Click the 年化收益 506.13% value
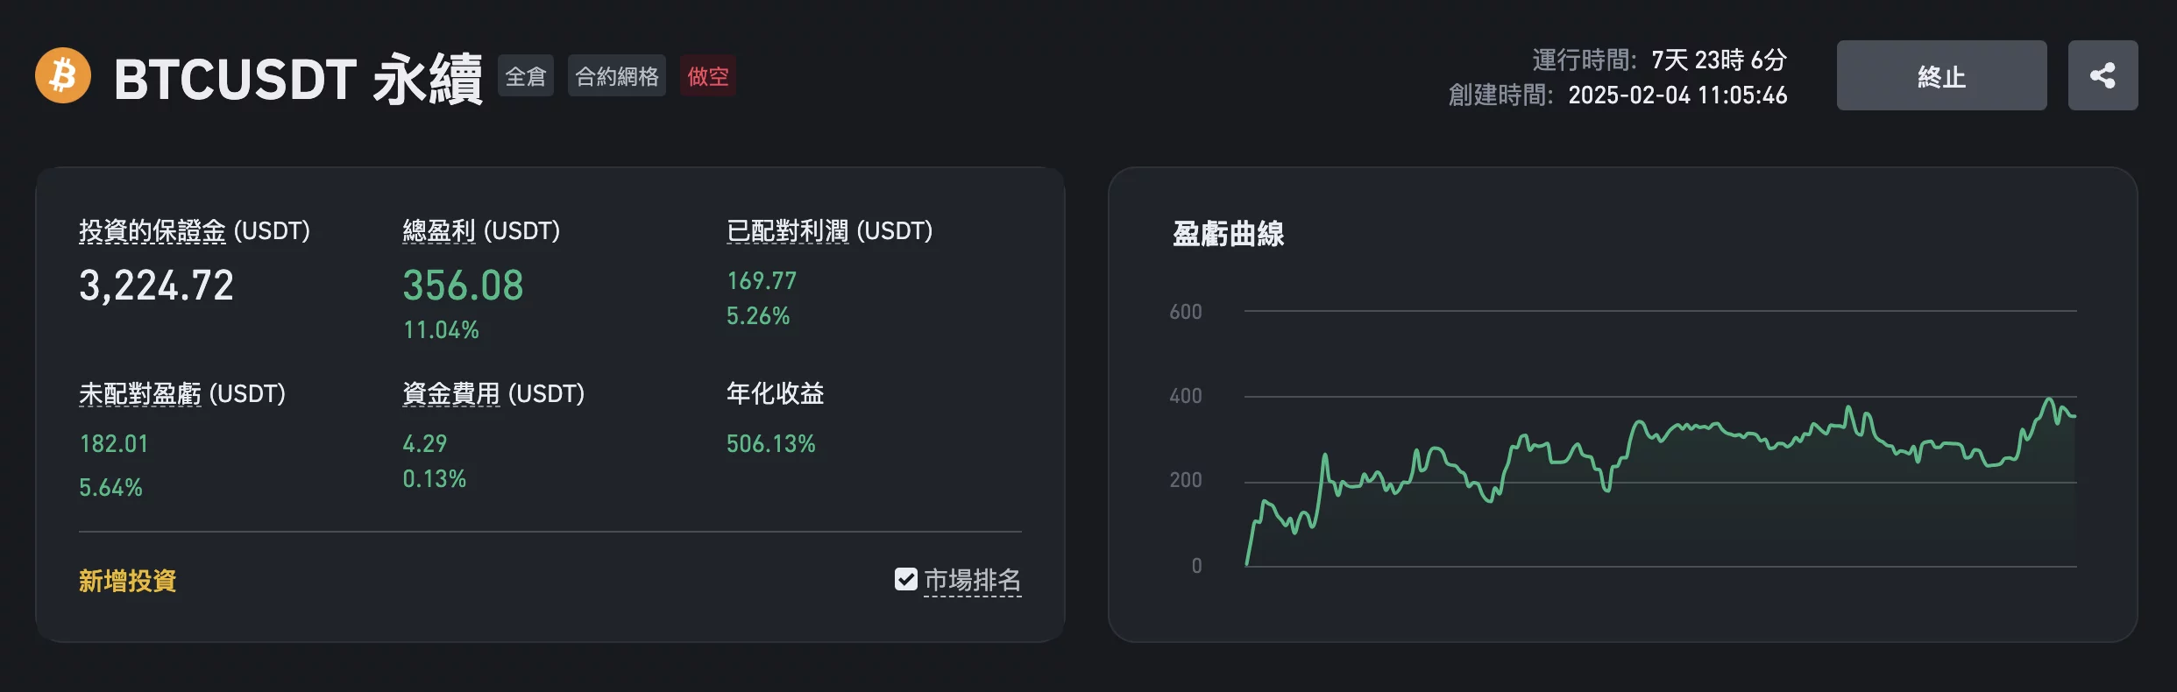Screen dimensions: 2177x692 click(771, 444)
